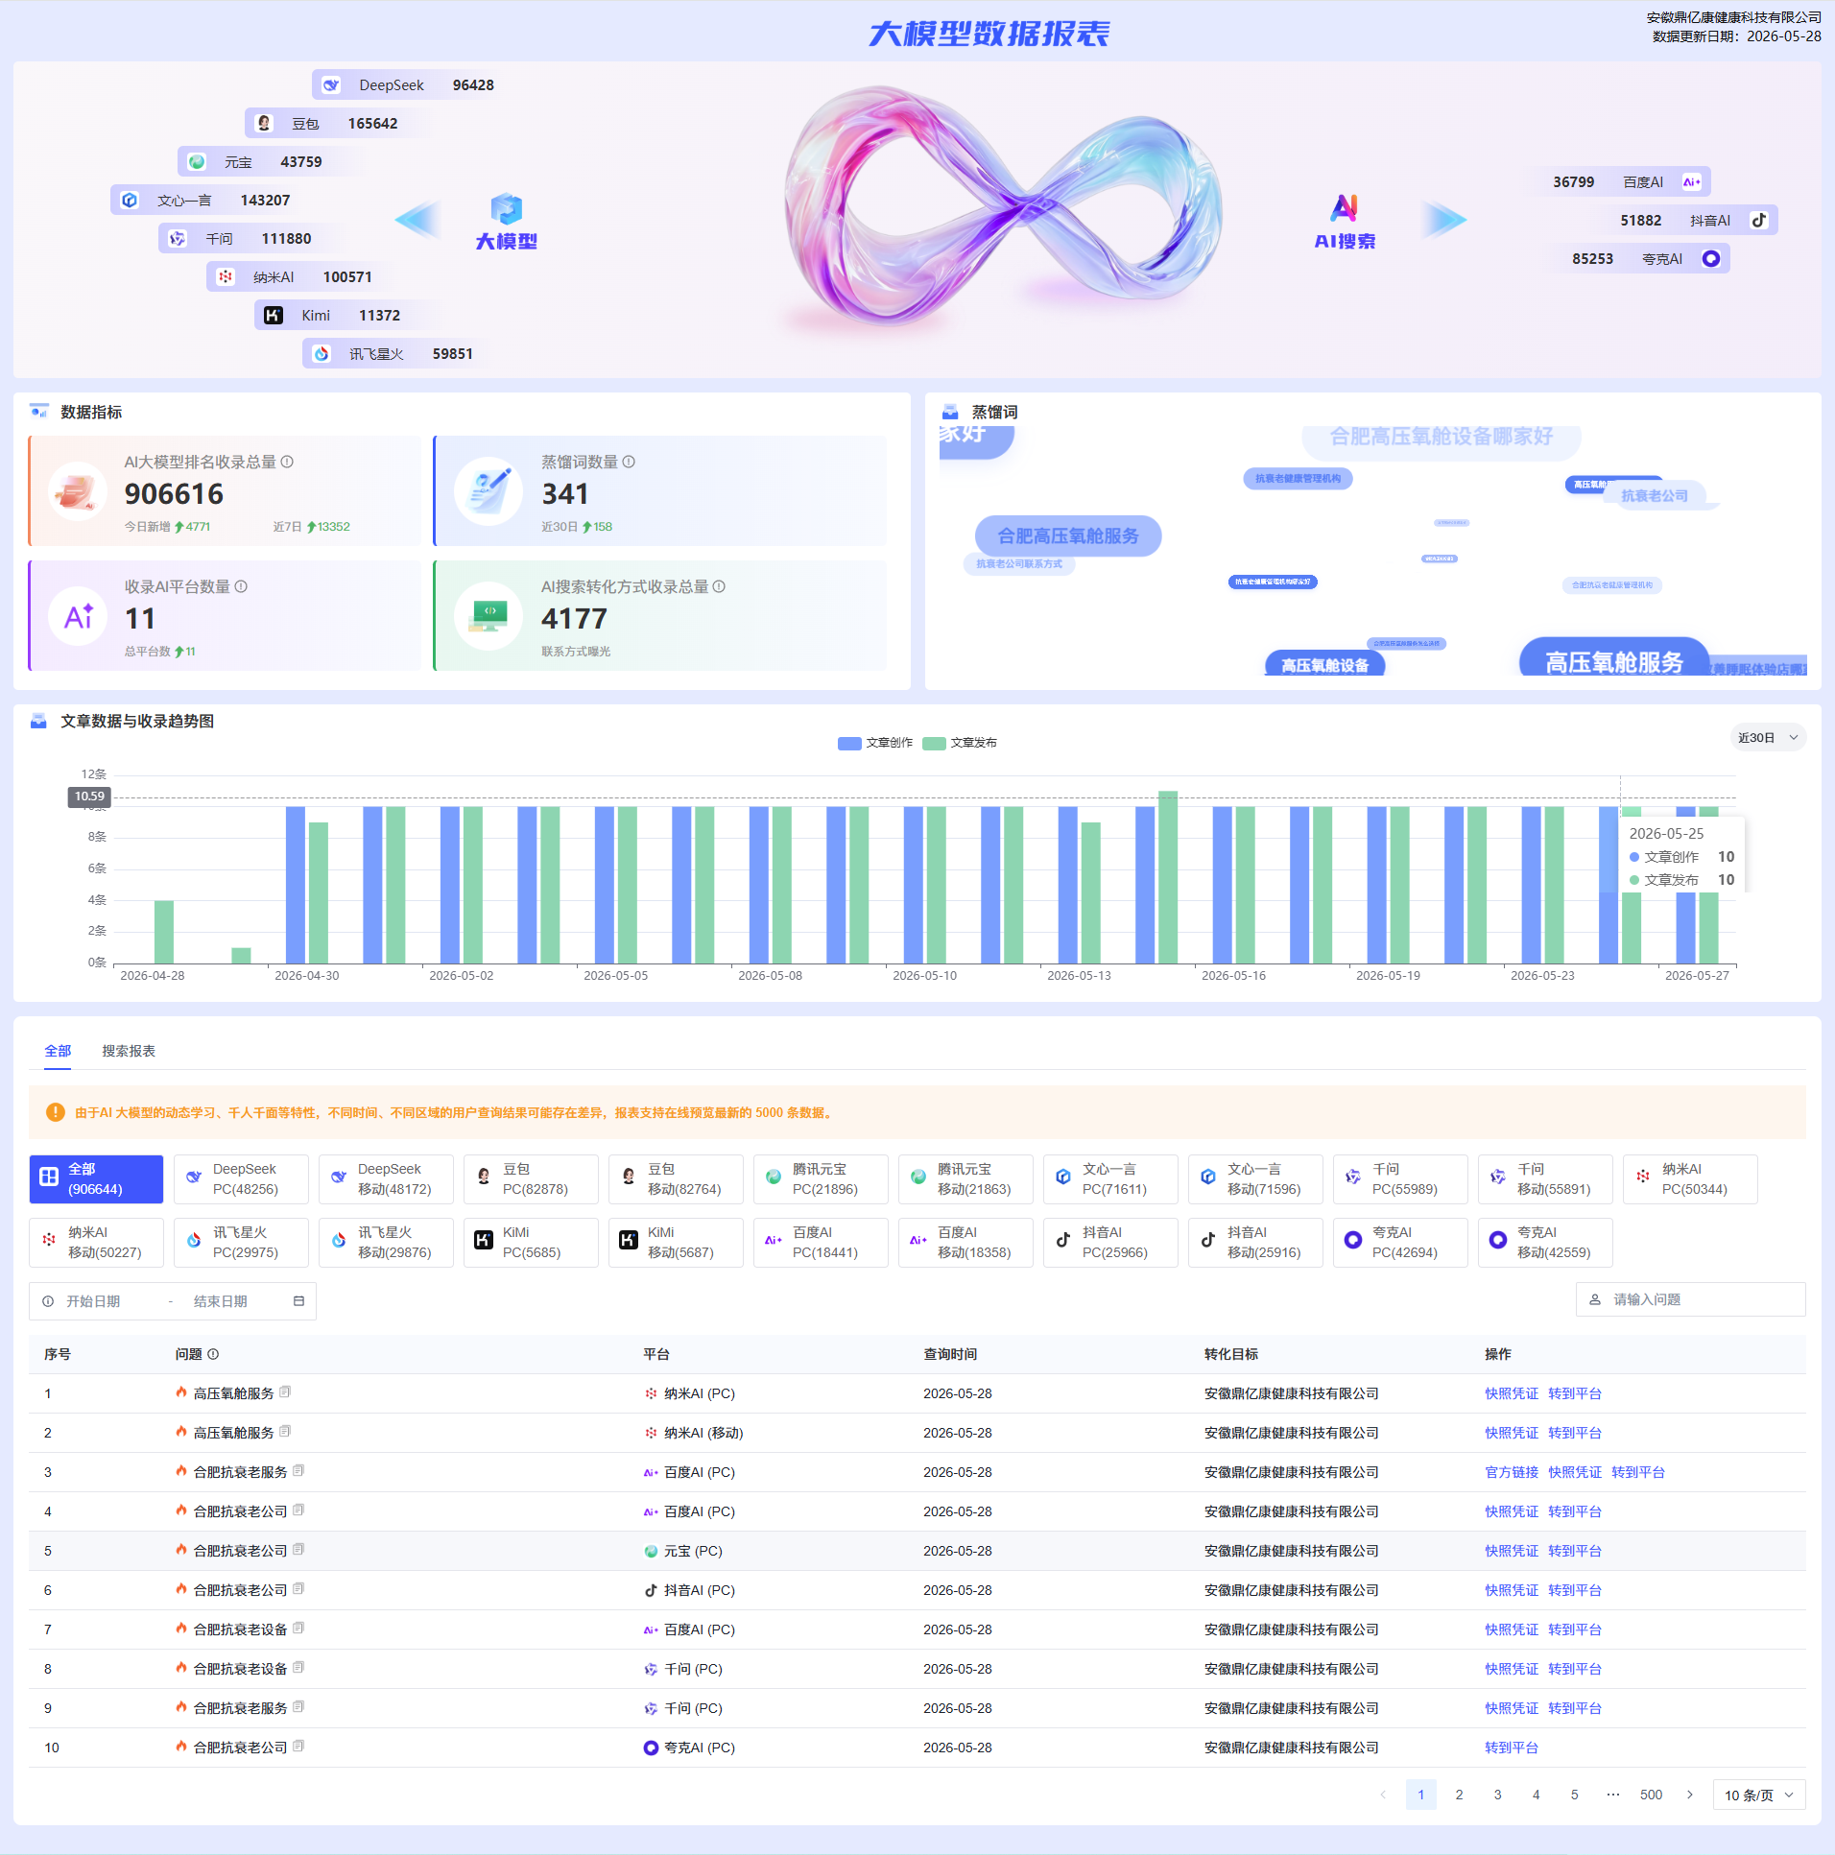Click the 抖音AI TikTok icon beside 51882
Screen dimensions: 1835x1855
(1759, 221)
